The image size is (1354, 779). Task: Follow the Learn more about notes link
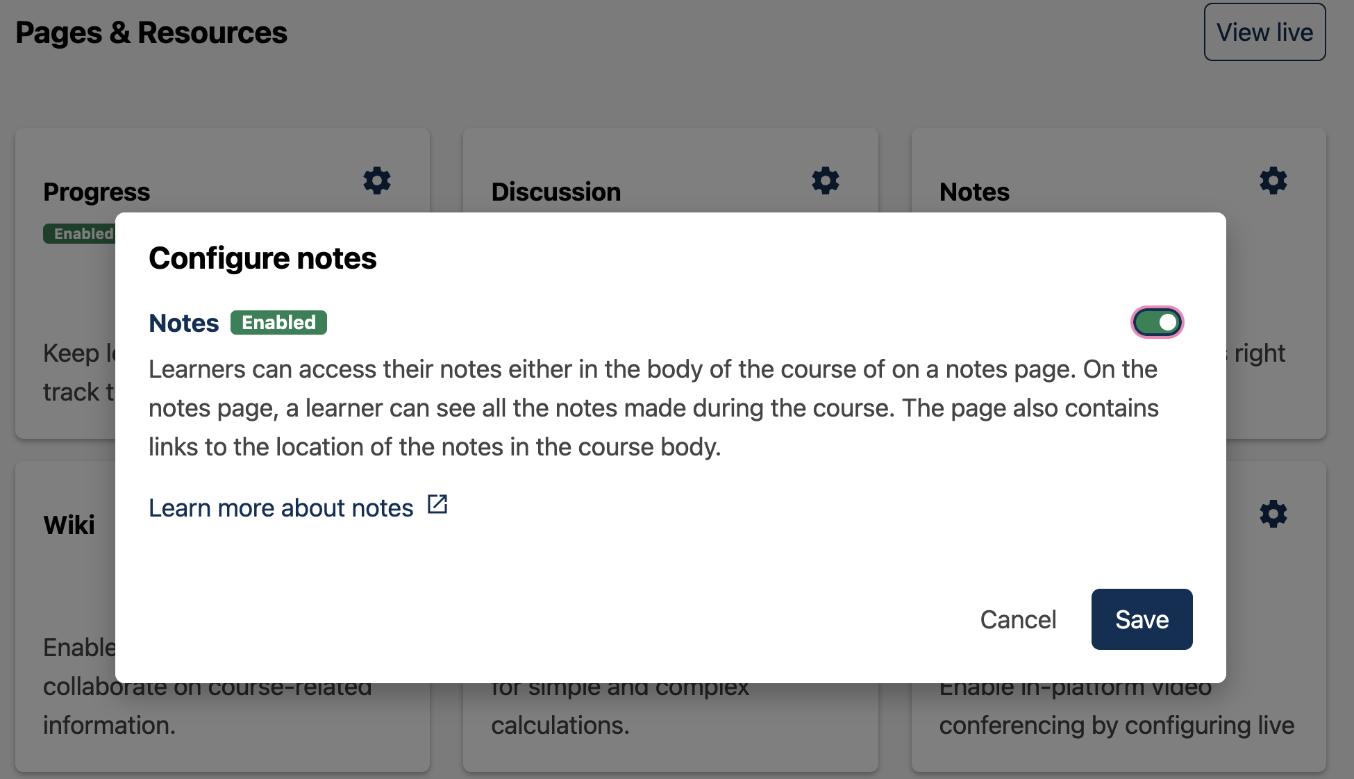click(x=281, y=508)
